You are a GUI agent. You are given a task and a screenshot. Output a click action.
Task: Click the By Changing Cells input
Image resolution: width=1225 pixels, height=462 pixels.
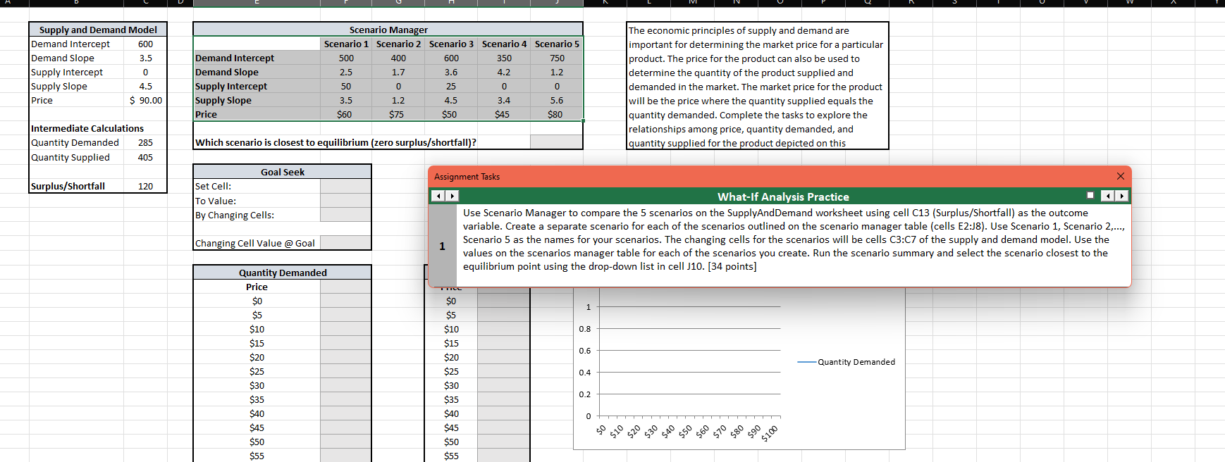coord(345,215)
